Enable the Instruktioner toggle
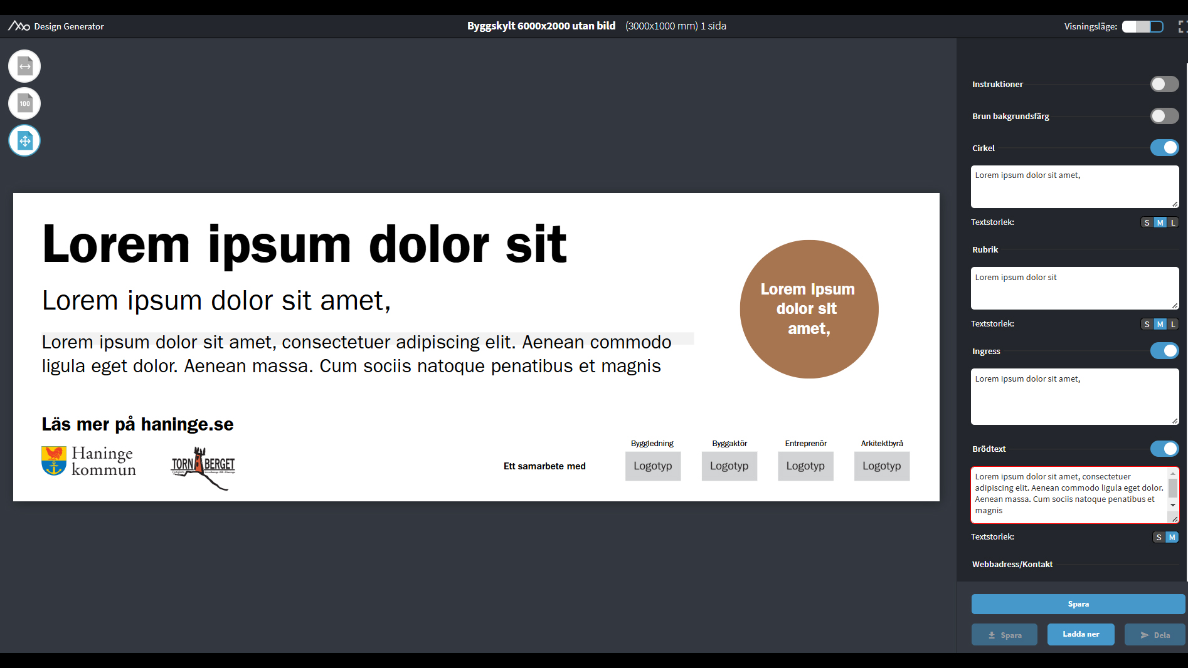Screen dimensions: 1188x668 [x=1164, y=84]
